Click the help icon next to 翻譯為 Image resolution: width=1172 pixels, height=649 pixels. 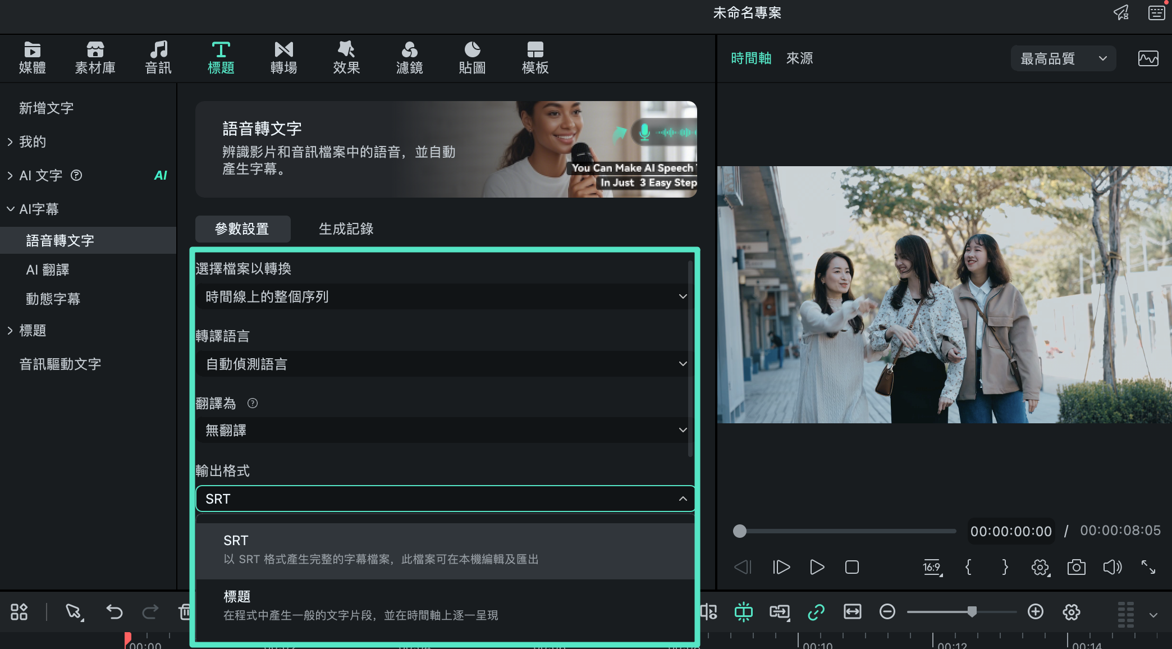[x=253, y=403]
